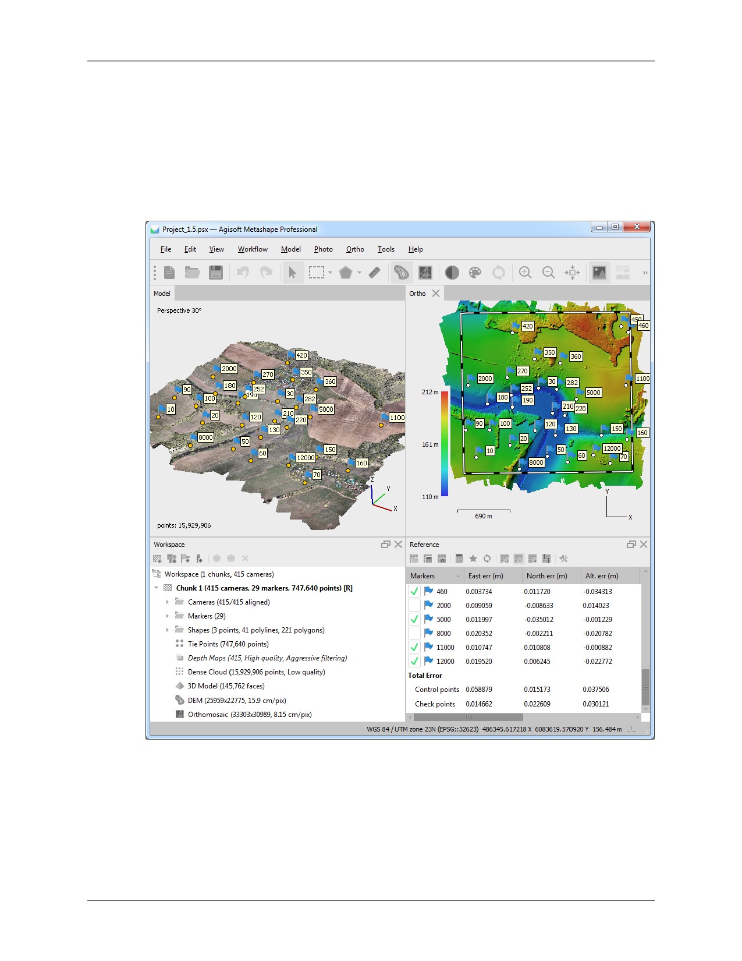Image resolution: width=742 pixels, height=961 pixels.
Task: Select the DEM (25959x22775) tree item
Action: pos(236,701)
